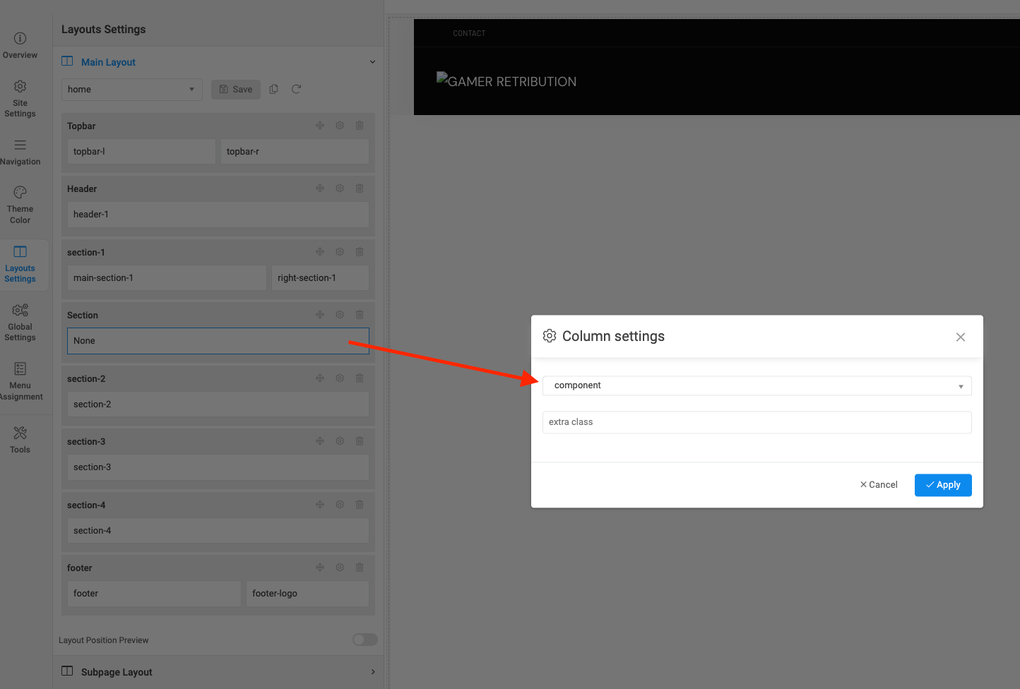This screenshot has width=1020, height=689.
Task: Click the extra class input field
Action: pyautogui.click(x=757, y=422)
